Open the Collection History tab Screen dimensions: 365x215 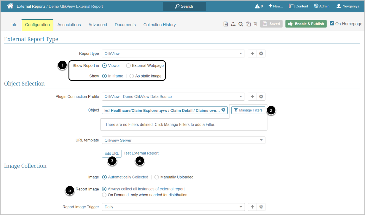(160, 25)
